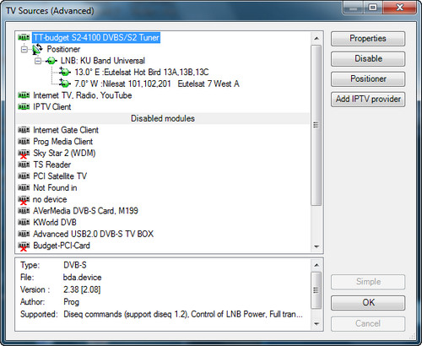Viewport: 422px width, 346px height.
Task: Click the TS Reader module icon
Action: point(24,165)
